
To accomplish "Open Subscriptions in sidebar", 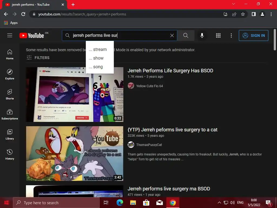I will [10, 115].
